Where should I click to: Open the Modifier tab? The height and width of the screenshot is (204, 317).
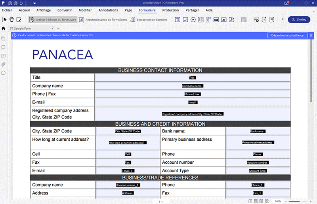pyautogui.click(x=85, y=10)
